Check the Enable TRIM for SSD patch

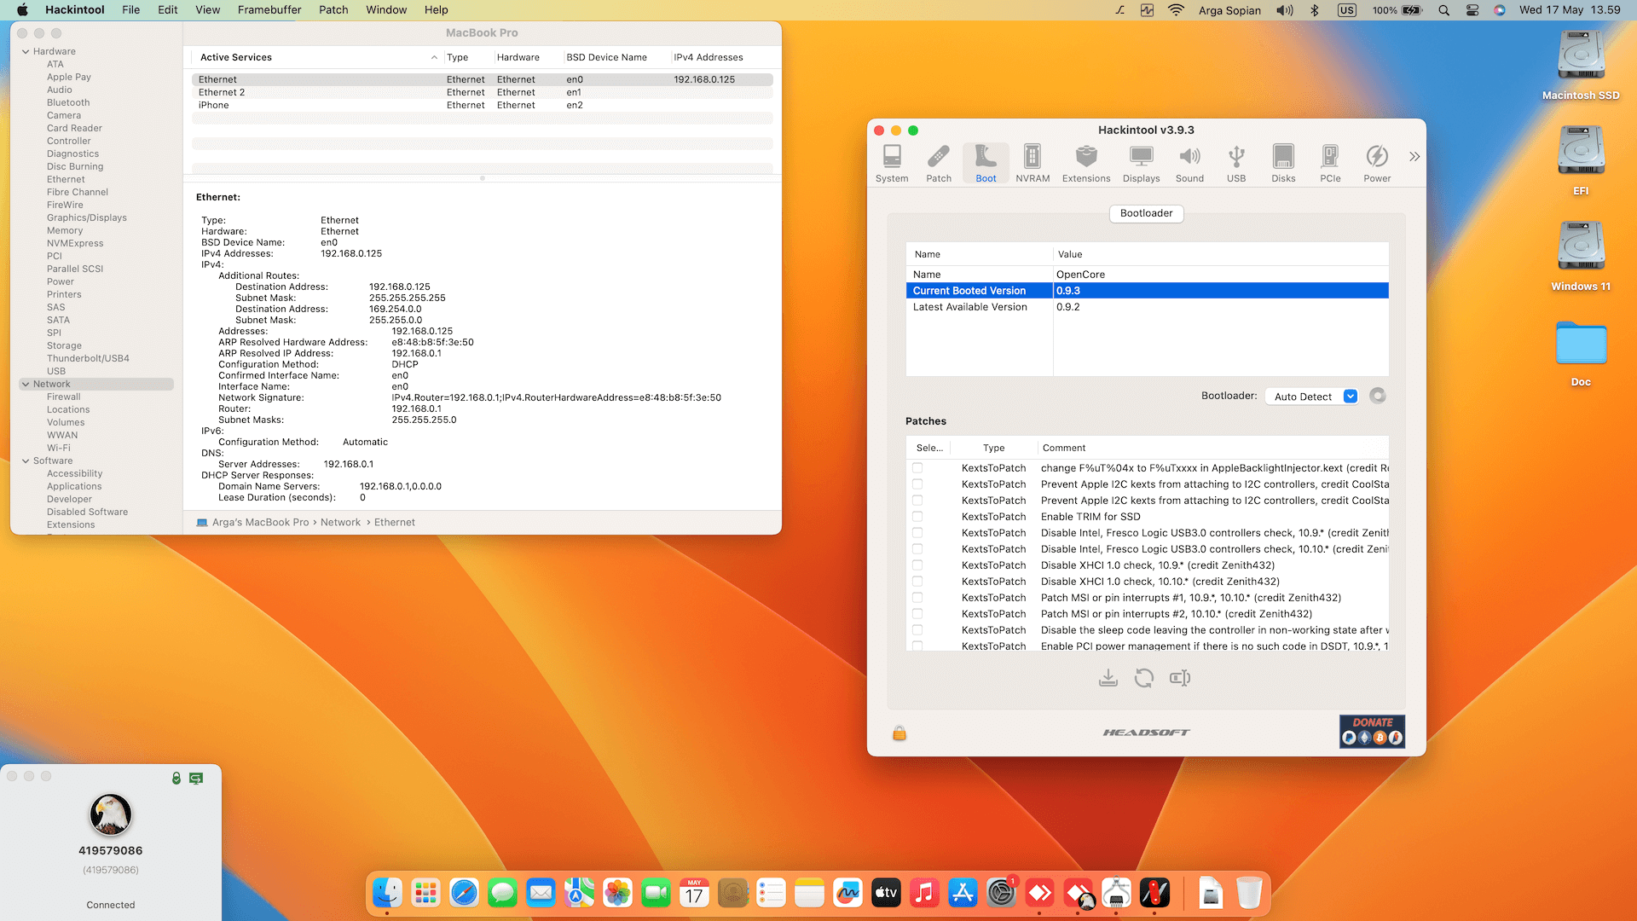917,517
